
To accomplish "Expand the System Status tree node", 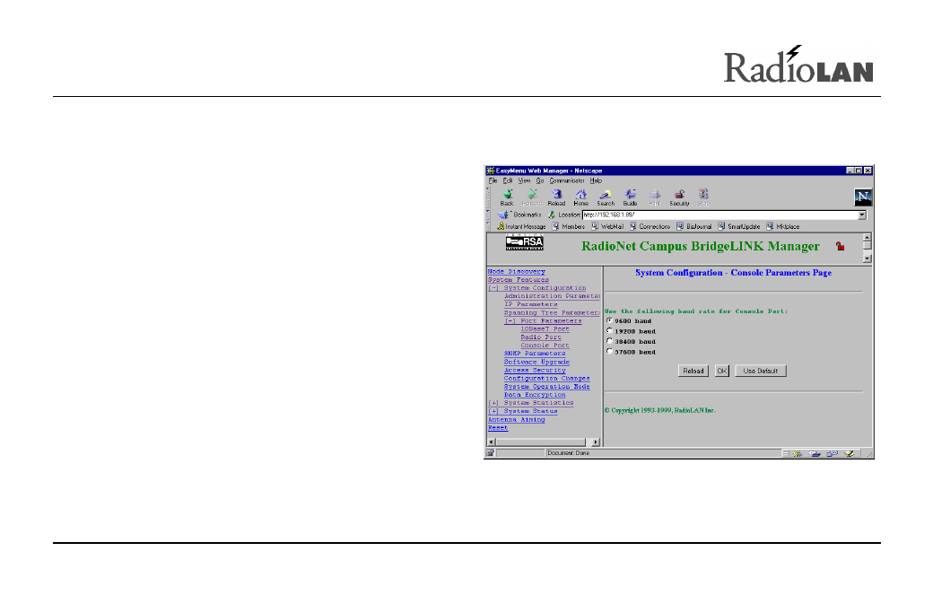I will [493, 411].
